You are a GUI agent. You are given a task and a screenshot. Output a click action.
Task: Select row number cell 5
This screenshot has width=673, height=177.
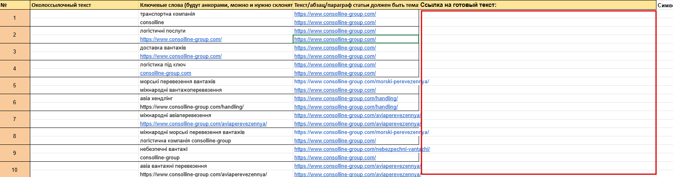point(15,86)
